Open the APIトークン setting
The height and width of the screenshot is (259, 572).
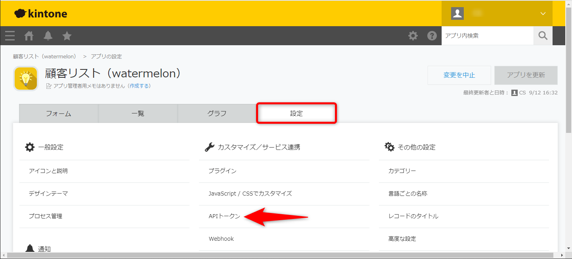(224, 216)
